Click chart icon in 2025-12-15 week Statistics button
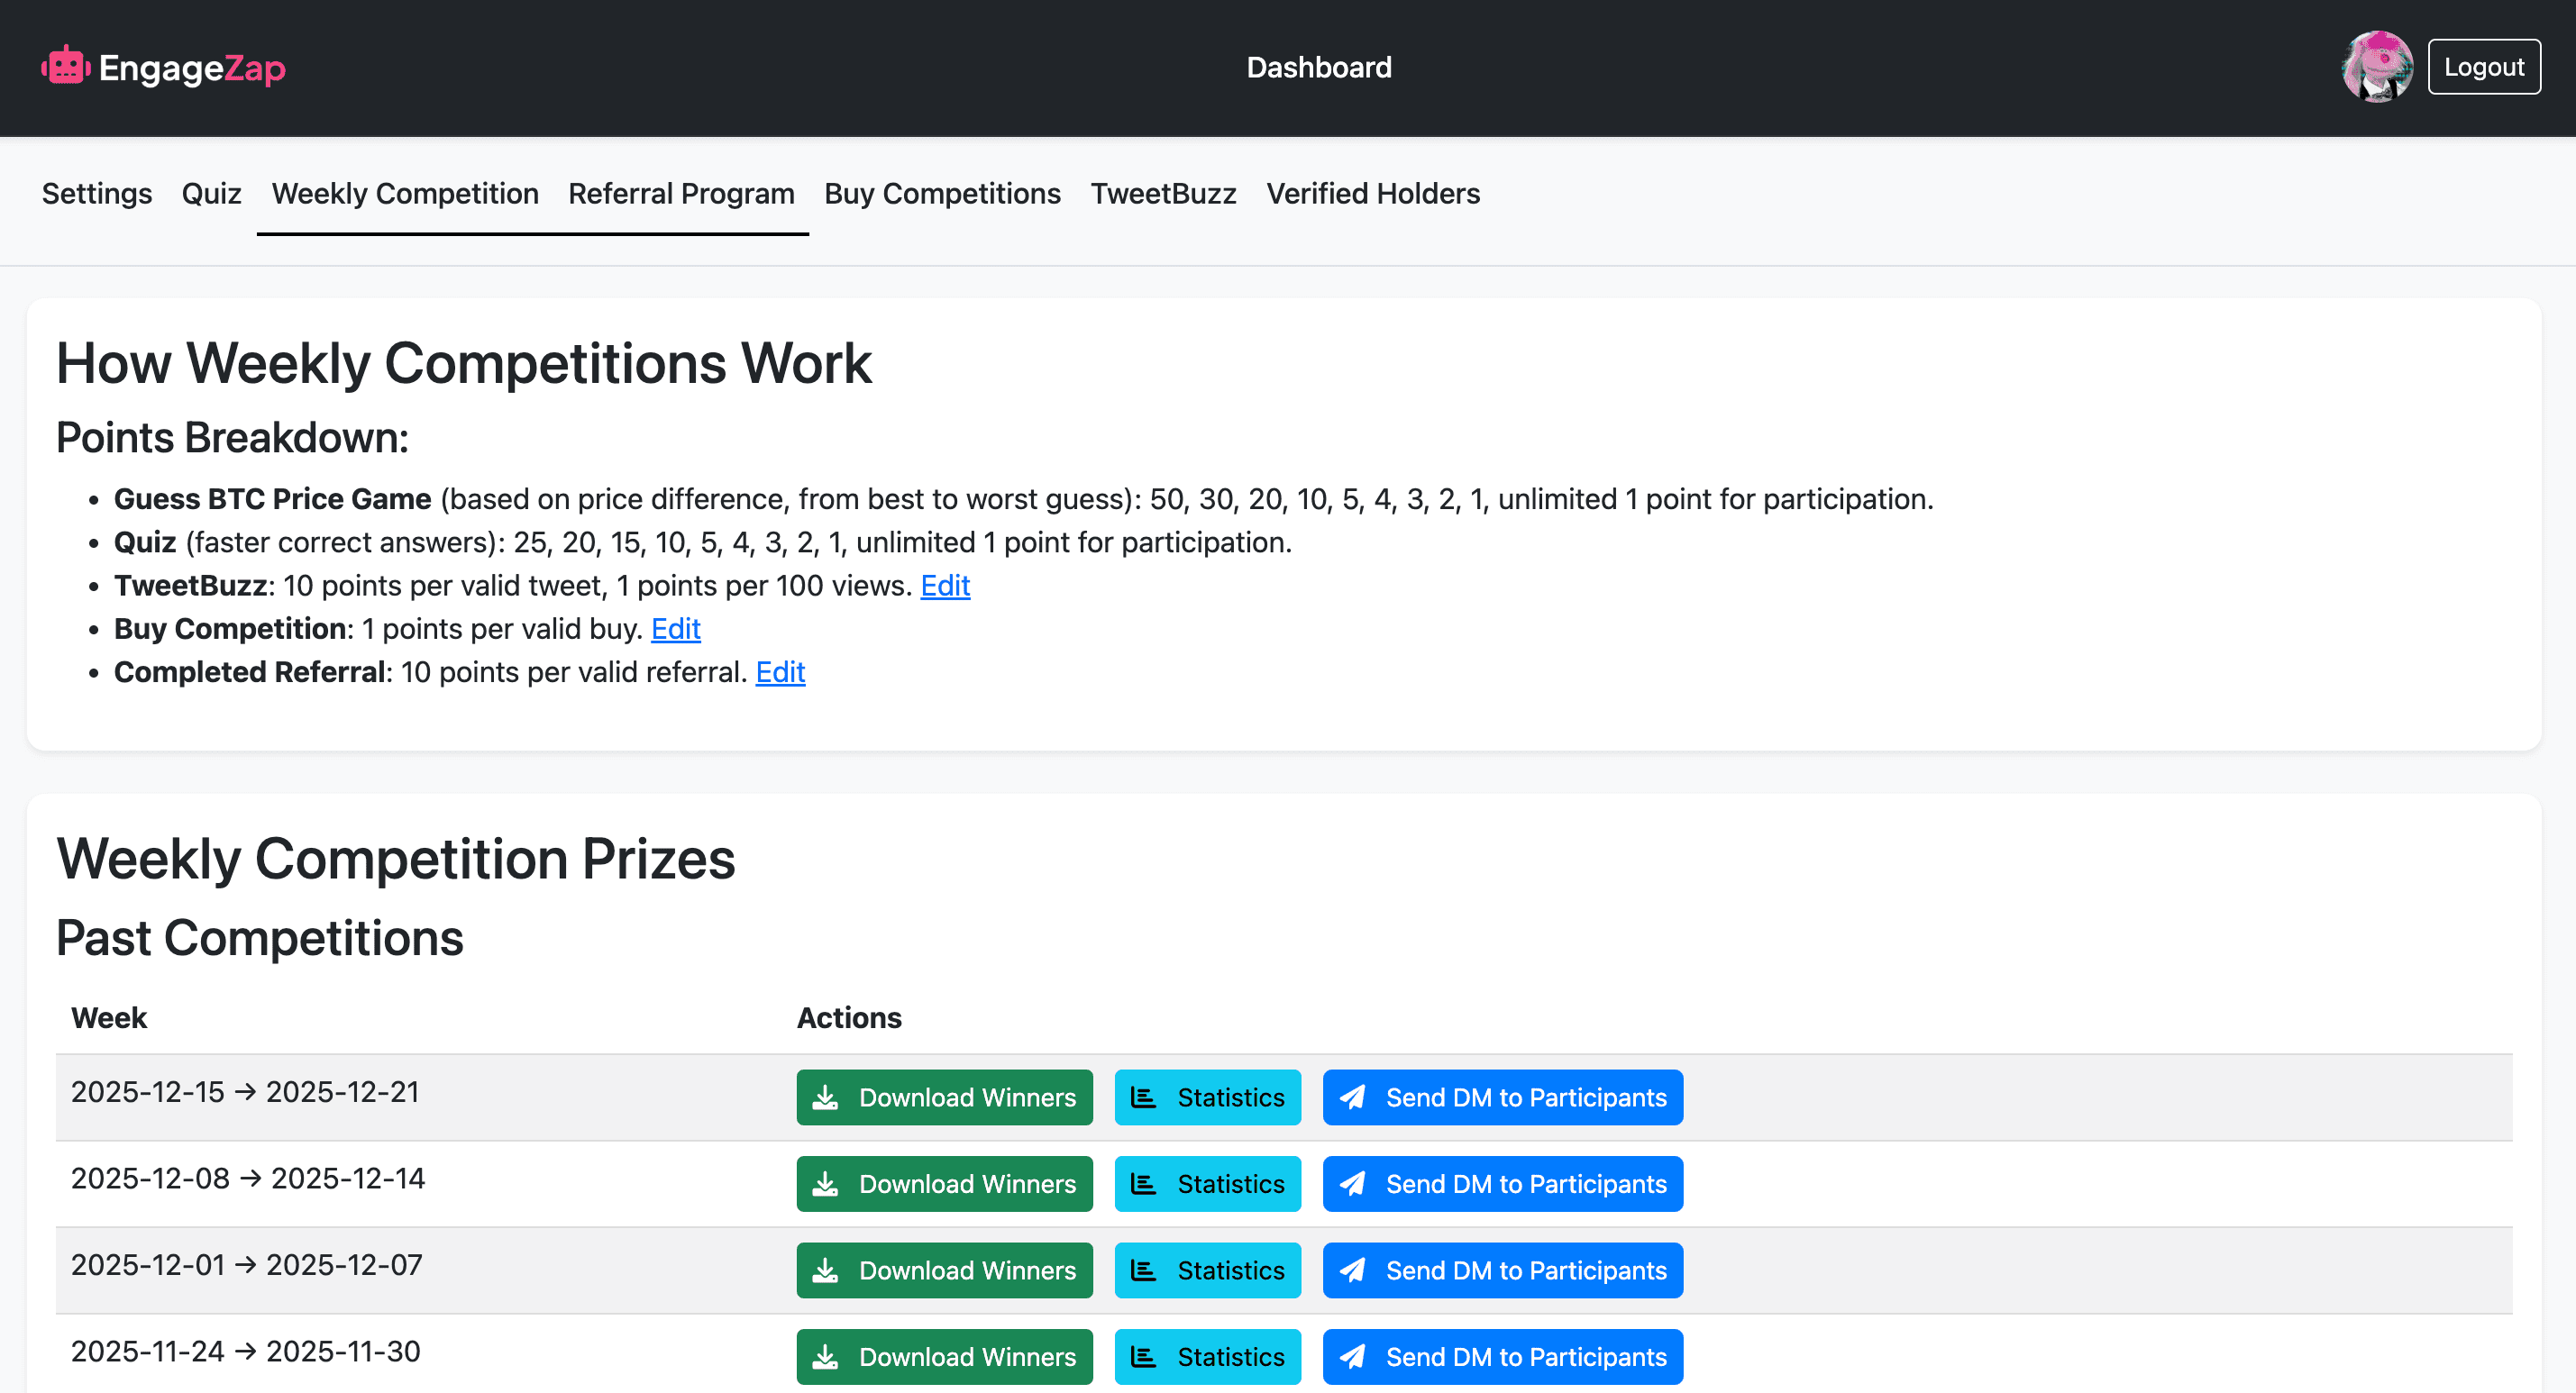 coord(1143,1098)
